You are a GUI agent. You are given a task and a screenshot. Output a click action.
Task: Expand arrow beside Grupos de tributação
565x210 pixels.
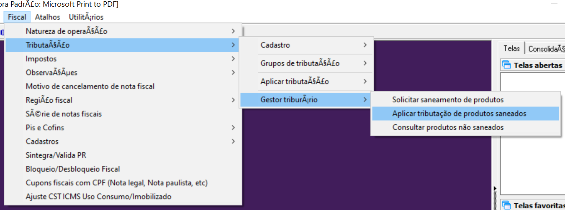tap(365, 63)
